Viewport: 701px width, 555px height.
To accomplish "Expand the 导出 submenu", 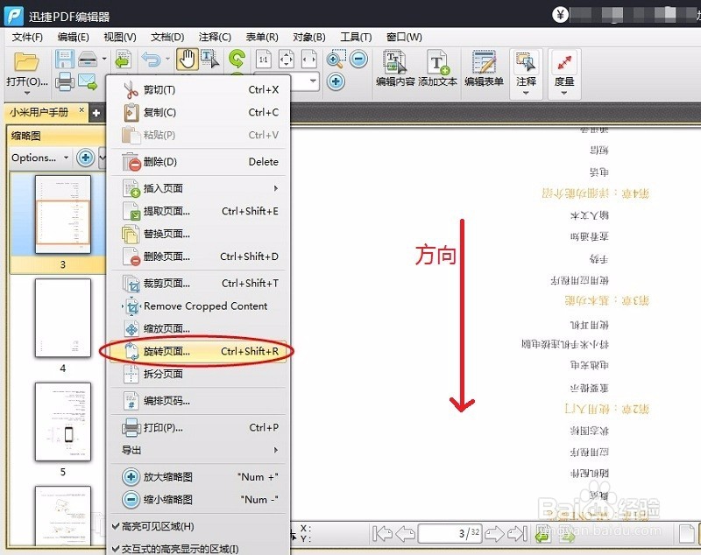I will [x=198, y=450].
